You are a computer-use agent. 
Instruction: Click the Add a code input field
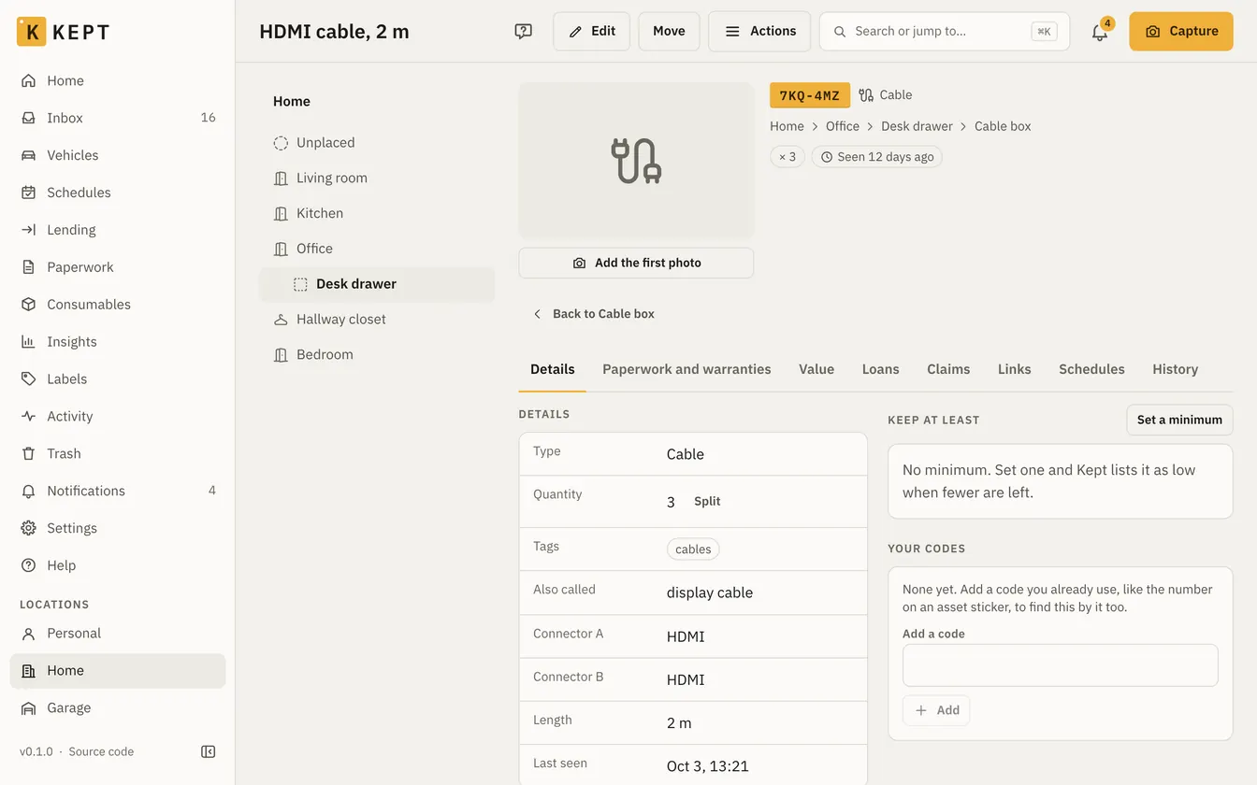point(1061,665)
